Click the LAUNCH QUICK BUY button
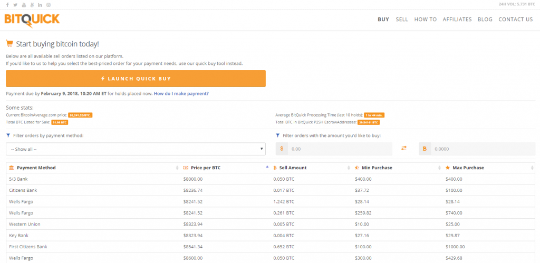Viewport: 540px width, 263px height. tap(136, 79)
